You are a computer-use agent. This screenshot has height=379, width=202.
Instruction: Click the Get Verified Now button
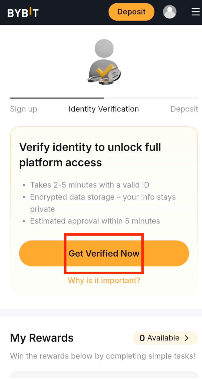tap(104, 253)
